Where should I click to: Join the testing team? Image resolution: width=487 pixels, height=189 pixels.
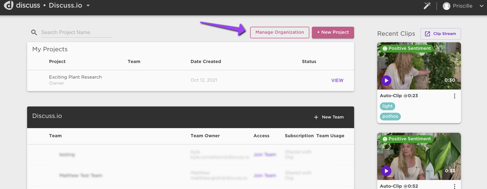click(x=265, y=155)
